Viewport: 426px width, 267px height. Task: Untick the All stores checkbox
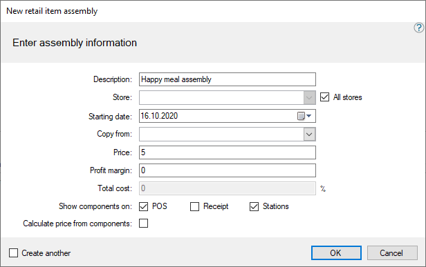324,97
